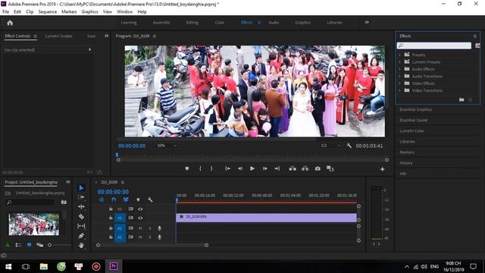Image resolution: width=485 pixels, height=273 pixels.
Task: Open Program monitor button editor plus
Action: (382, 169)
